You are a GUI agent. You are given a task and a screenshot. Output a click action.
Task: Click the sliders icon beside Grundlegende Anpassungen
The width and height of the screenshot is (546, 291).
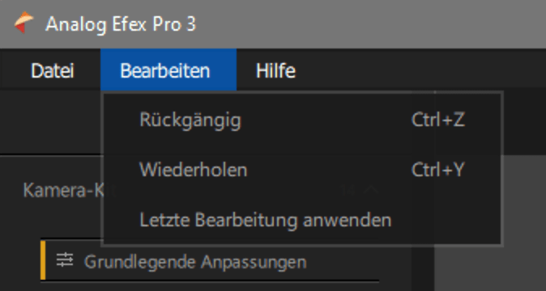(65, 260)
